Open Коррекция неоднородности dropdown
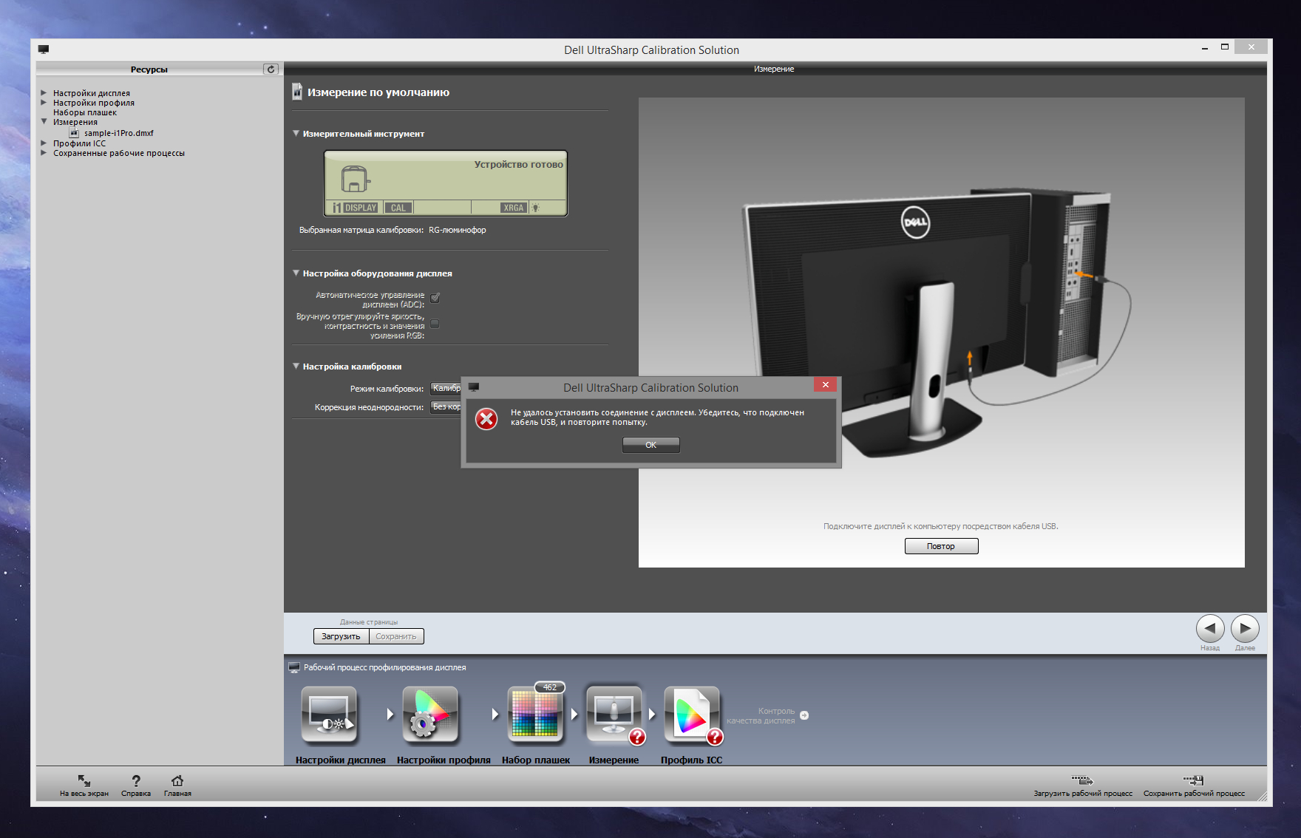Viewport: 1301px width, 838px height. (446, 406)
